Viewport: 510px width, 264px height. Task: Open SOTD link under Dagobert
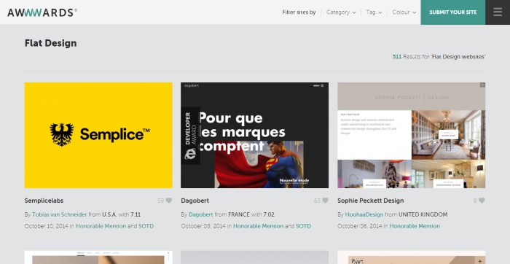point(303,226)
